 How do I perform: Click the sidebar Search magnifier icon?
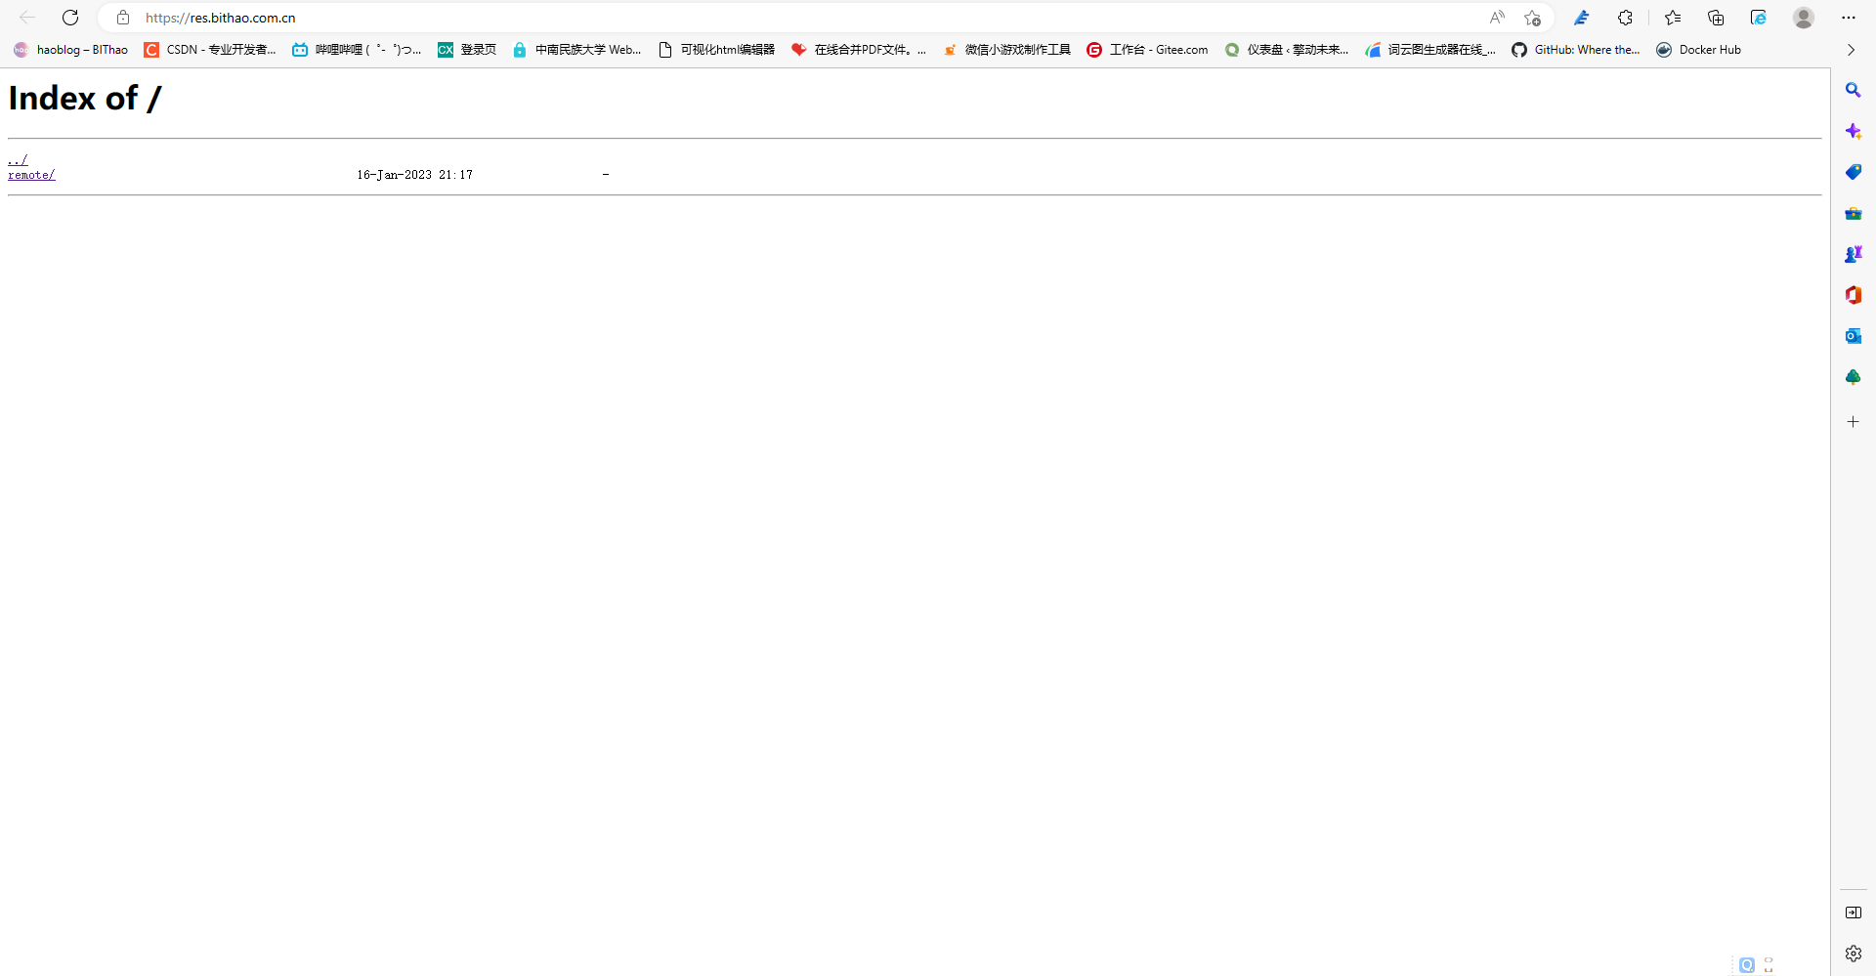(1853, 90)
